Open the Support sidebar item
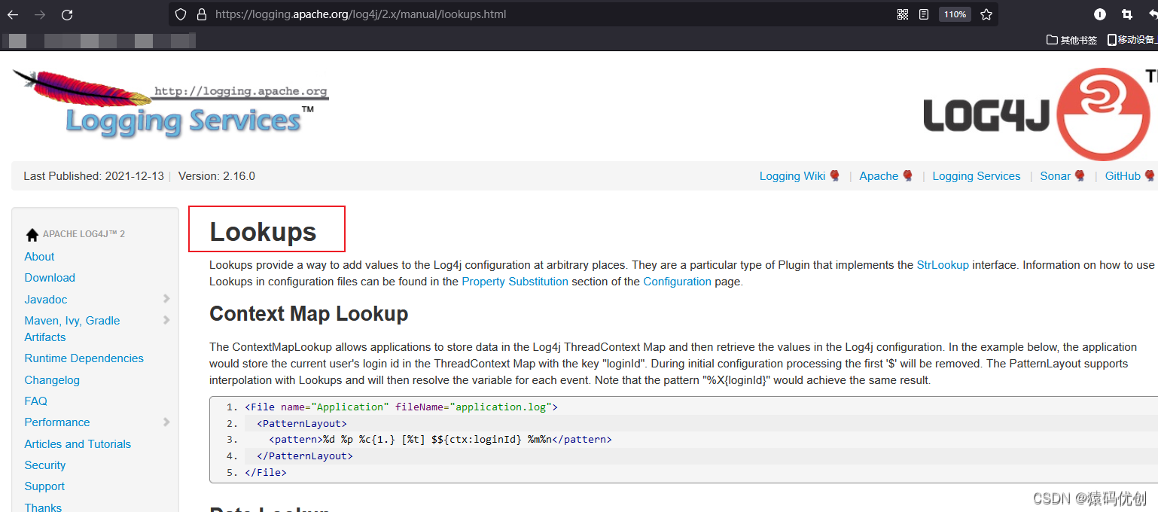This screenshot has width=1158, height=512. pos(44,486)
